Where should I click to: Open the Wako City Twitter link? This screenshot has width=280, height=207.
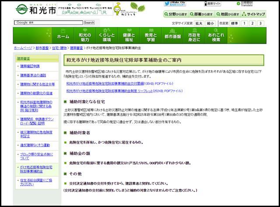pos(175,4)
